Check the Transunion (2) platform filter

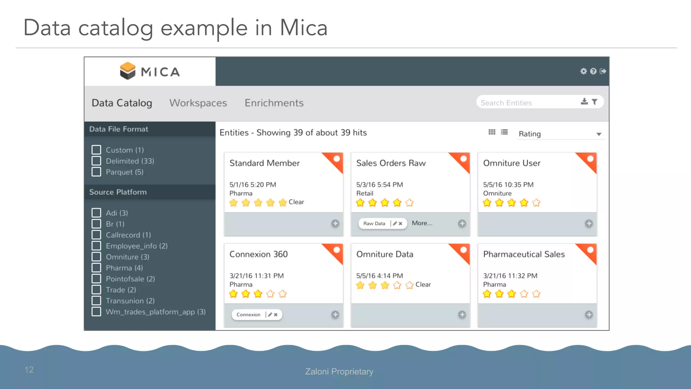click(96, 301)
